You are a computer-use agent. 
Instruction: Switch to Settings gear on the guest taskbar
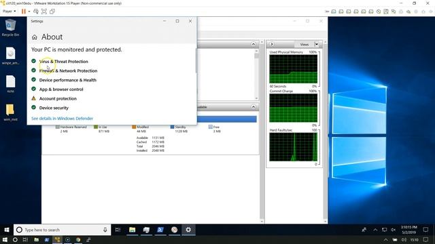click(x=188, y=230)
